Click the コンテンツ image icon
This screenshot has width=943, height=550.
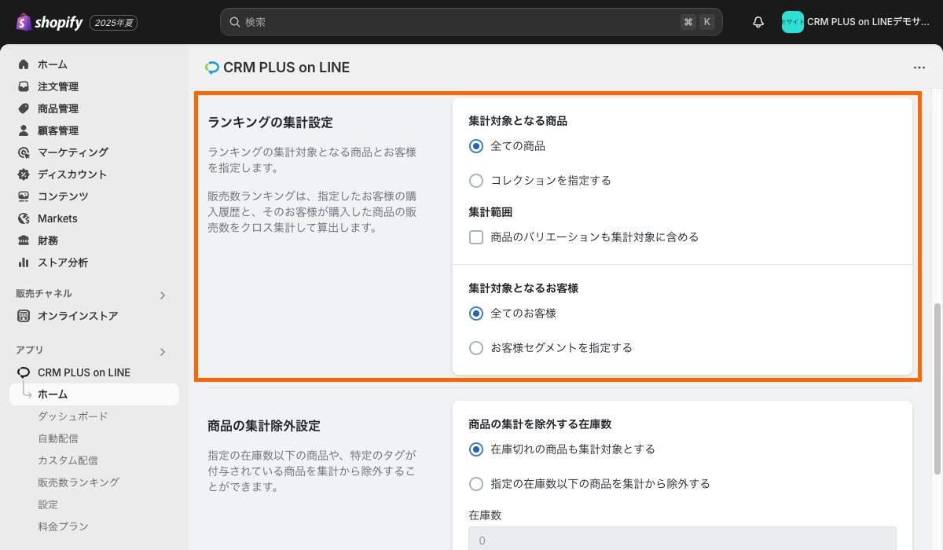24,196
